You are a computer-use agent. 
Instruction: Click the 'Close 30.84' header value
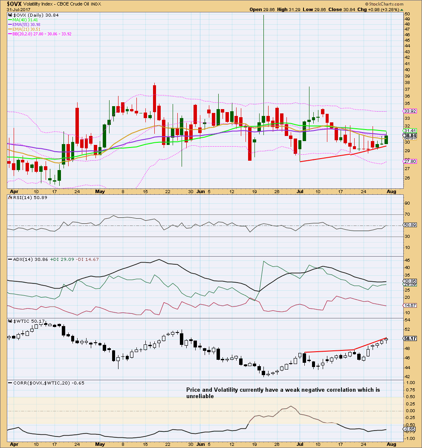coord(342,9)
